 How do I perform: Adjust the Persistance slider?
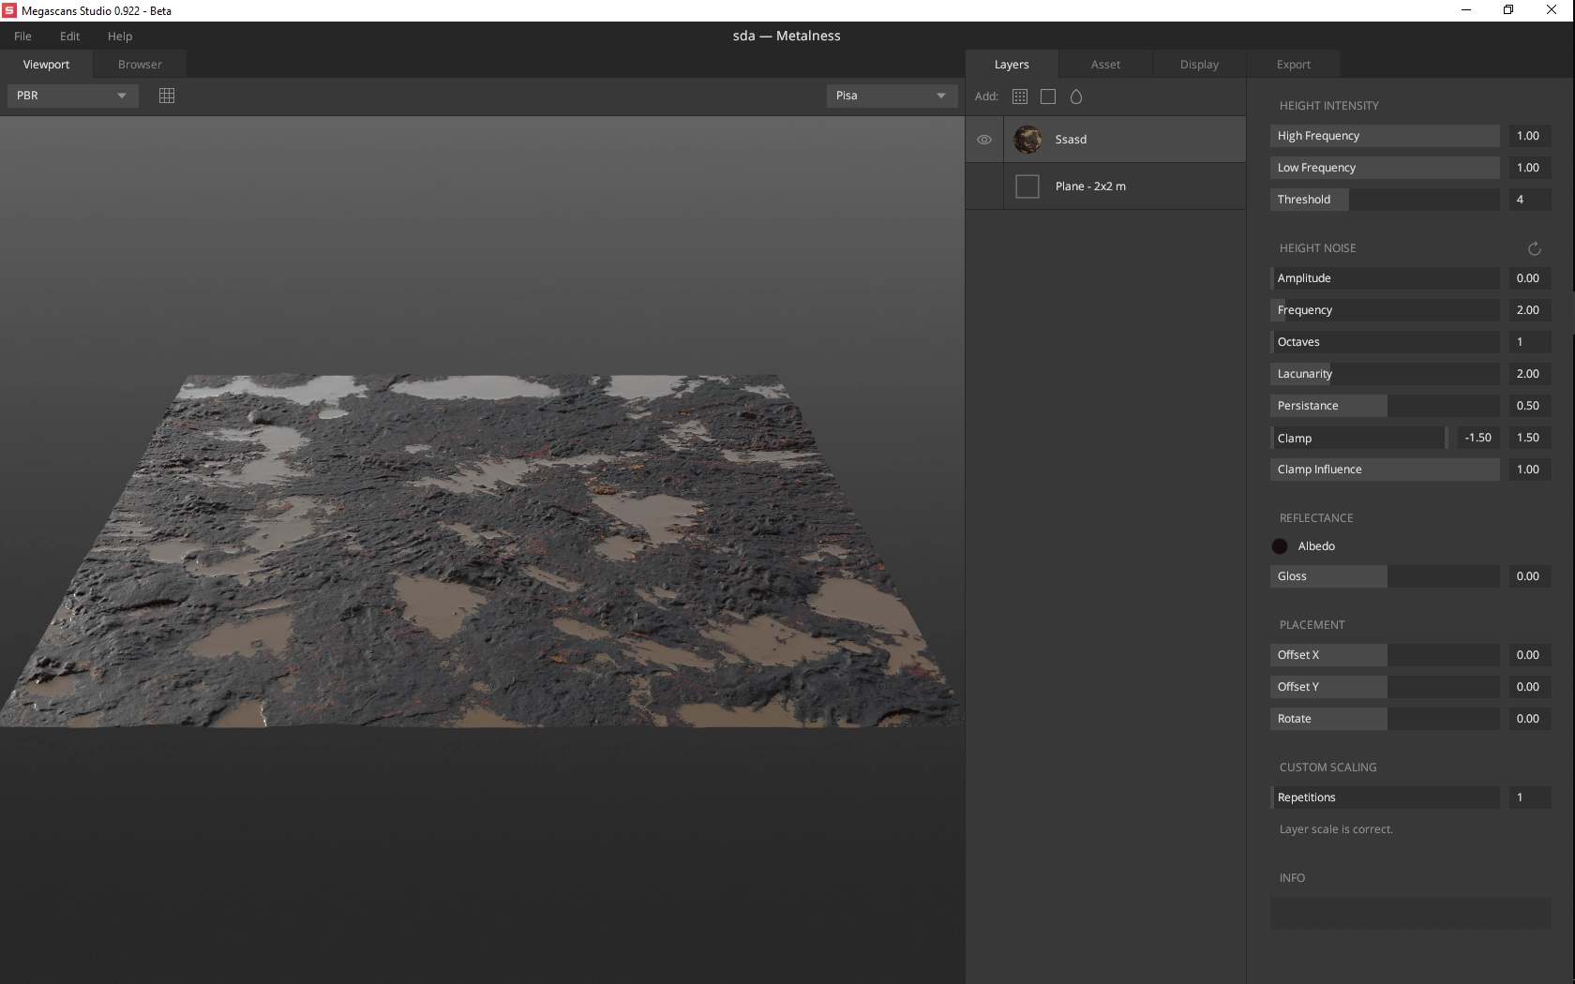(x=1385, y=406)
